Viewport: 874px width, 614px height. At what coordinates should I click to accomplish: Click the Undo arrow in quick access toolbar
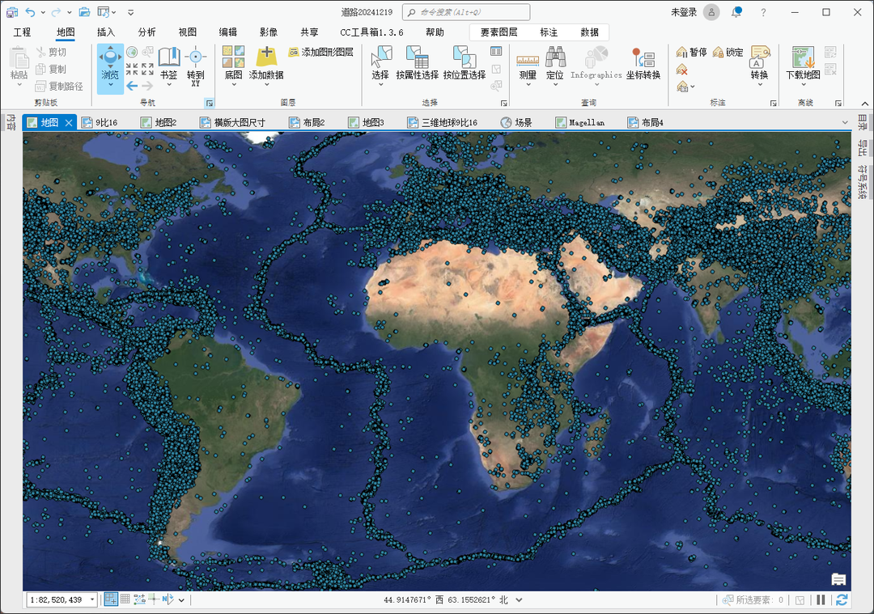pos(31,11)
